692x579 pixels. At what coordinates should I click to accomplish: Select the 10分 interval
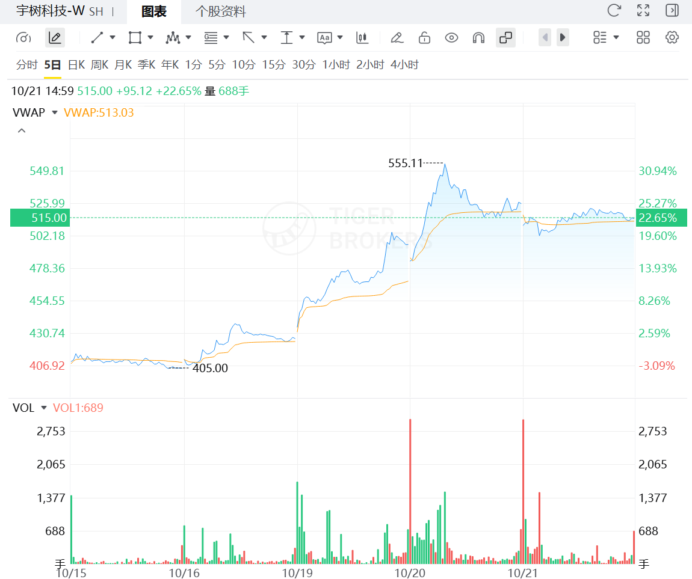click(244, 65)
